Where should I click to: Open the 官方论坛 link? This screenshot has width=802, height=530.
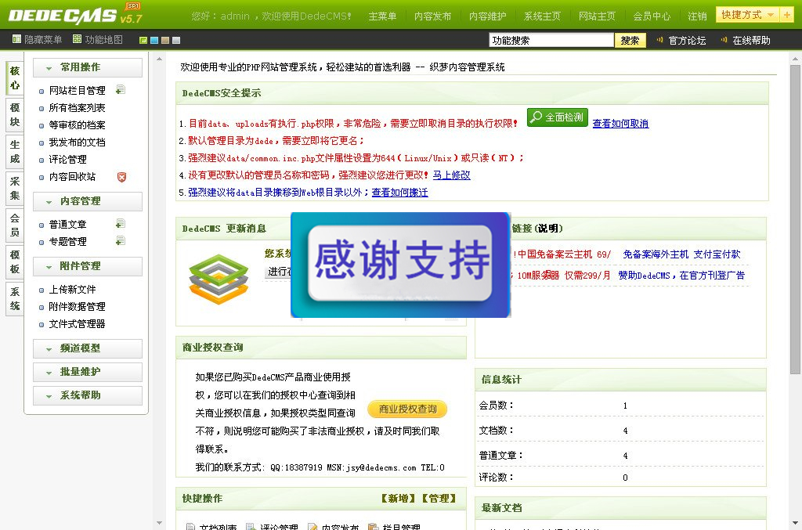[x=688, y=41]
